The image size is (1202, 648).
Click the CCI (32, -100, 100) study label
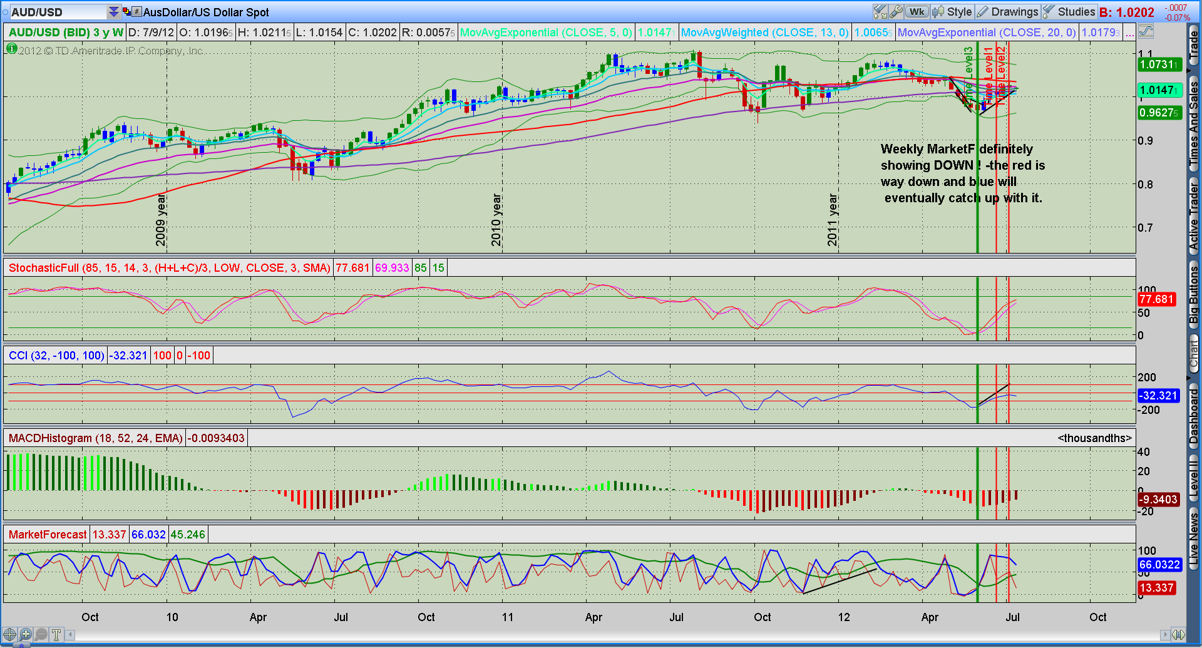(x=56, y=356)
